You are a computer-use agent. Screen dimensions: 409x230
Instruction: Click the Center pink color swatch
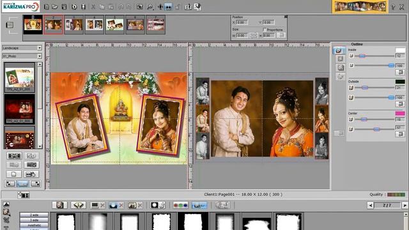tap(400, 113)
